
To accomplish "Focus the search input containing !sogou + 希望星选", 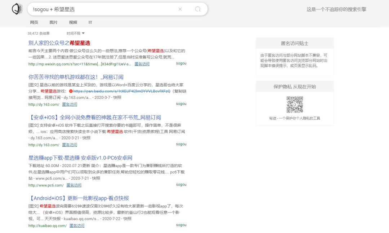I will (x=101, y=9).
